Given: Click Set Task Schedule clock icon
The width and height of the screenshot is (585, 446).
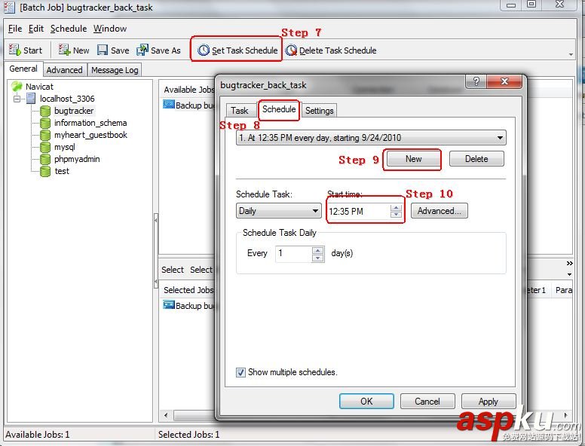Looking at the screenshot, I should (204, 50).
